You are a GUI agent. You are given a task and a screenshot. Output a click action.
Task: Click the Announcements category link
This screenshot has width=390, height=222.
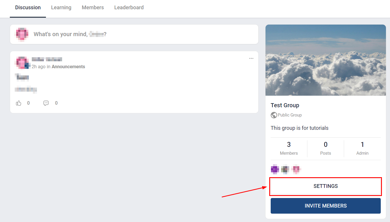(68, 67)
